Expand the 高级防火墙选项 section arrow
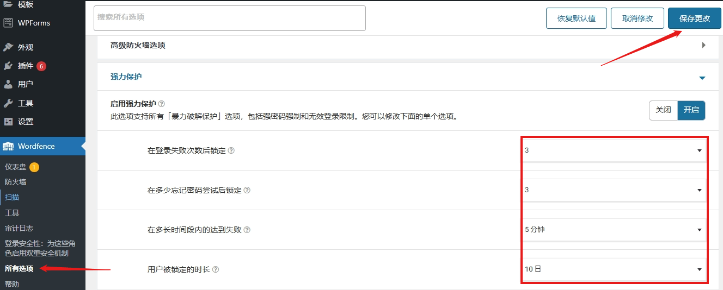723x290 pixels. [x=703, y=46]
